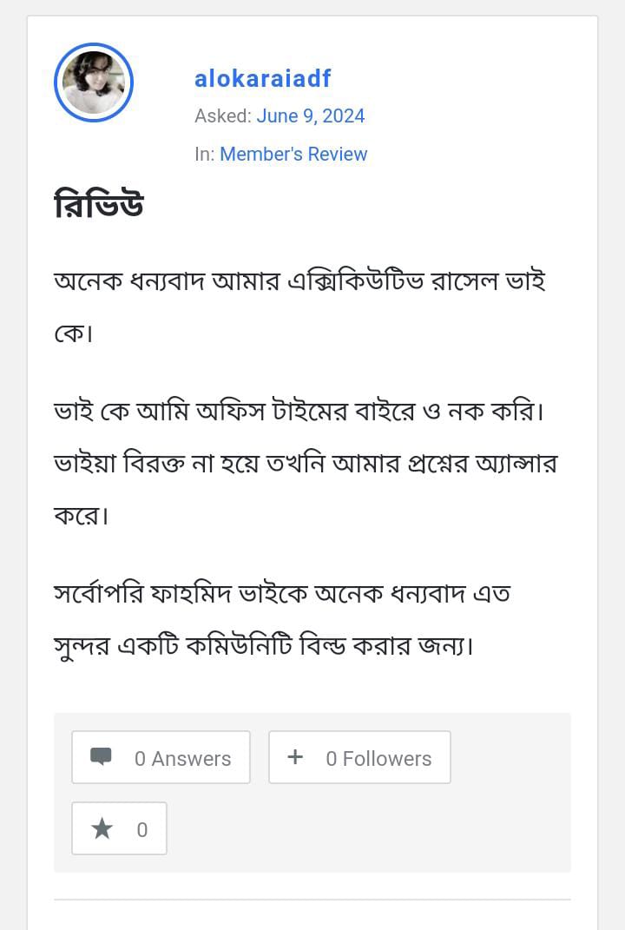Image resolution: width=625 pixels, height=930 pixels.
Task: Click the plus icon beside Followers
Action: pyautogui.click(x=295, y=757)
